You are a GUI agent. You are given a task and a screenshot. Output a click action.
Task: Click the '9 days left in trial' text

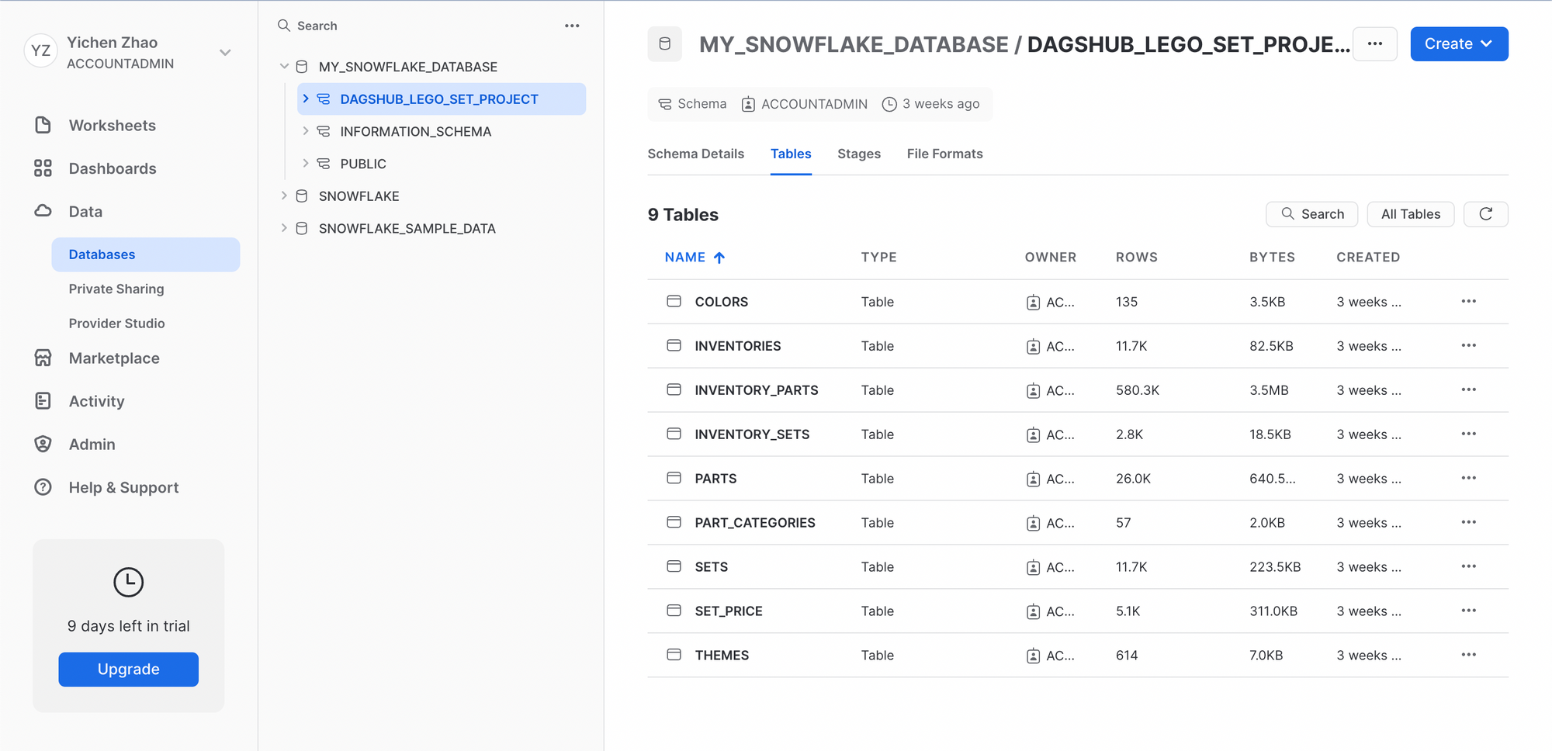click(x=128, y=626)
